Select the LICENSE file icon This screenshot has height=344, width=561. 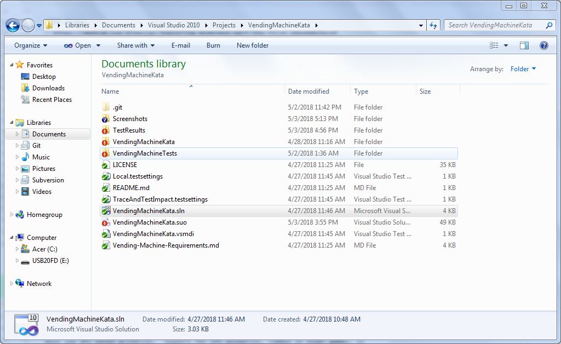(106, 164)
